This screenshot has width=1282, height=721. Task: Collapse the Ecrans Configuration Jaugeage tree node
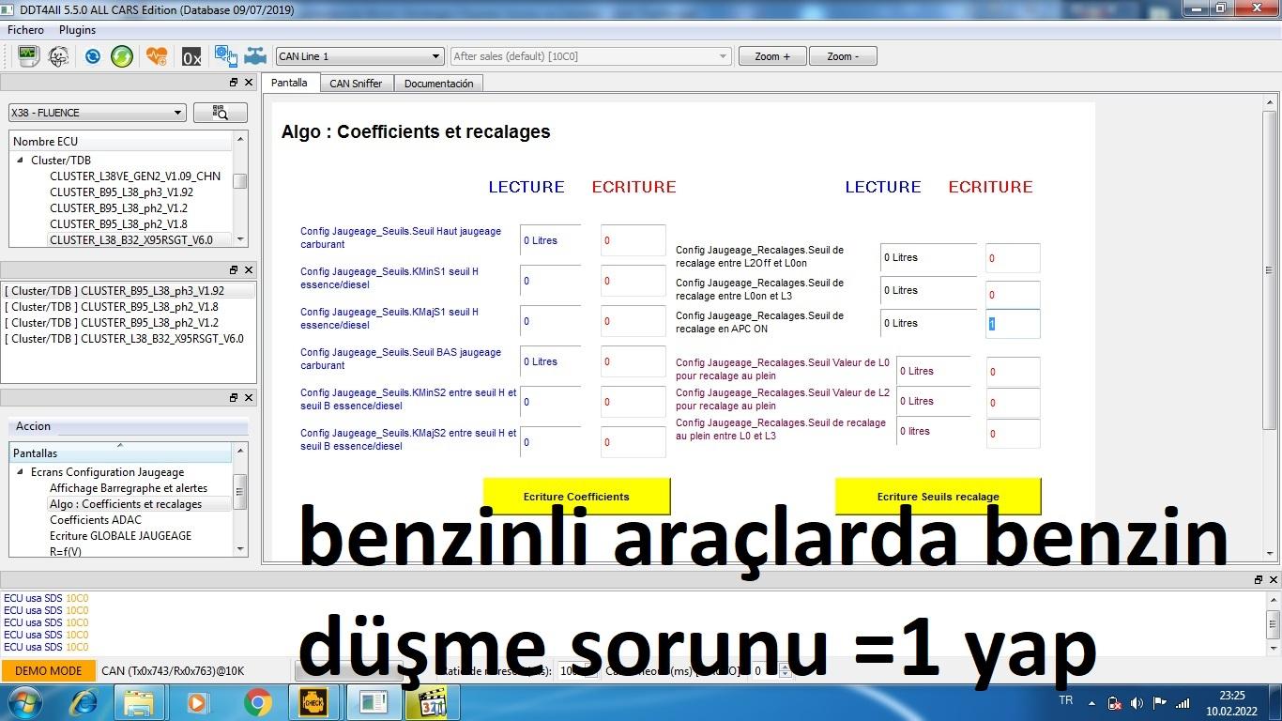pyautogui.click(x=20, y=472)
